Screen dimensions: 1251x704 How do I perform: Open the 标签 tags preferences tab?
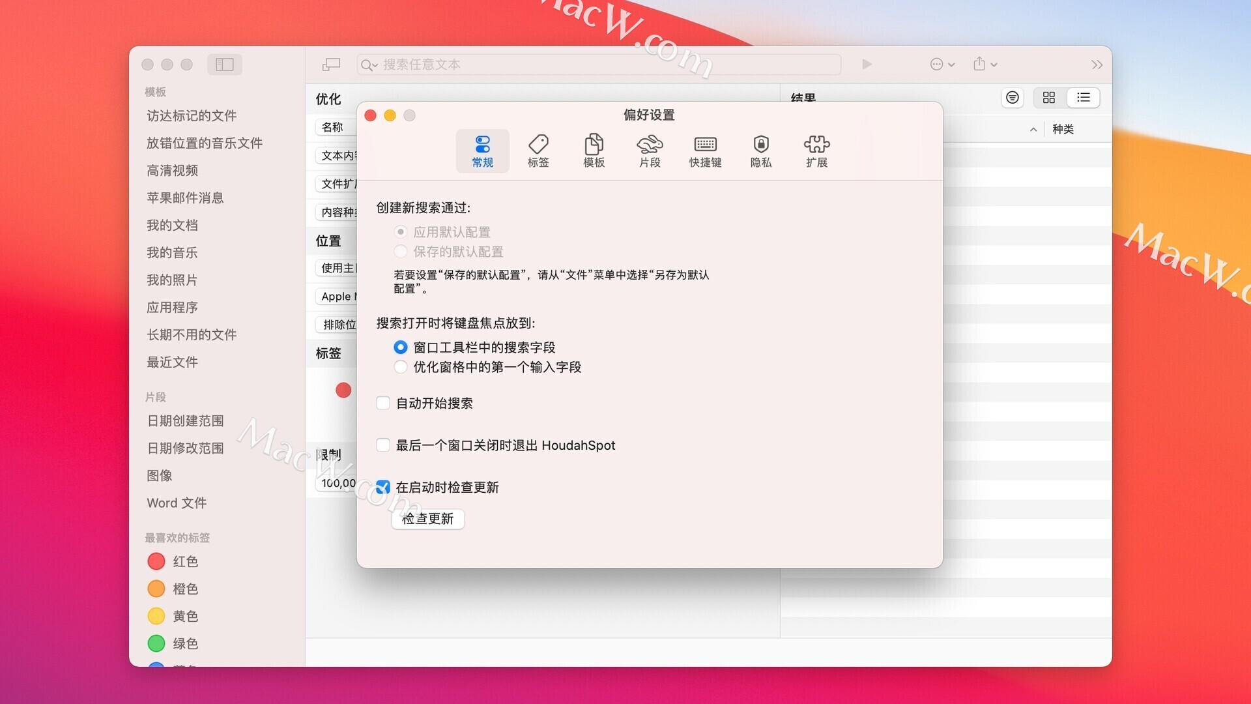pos(538,151)
